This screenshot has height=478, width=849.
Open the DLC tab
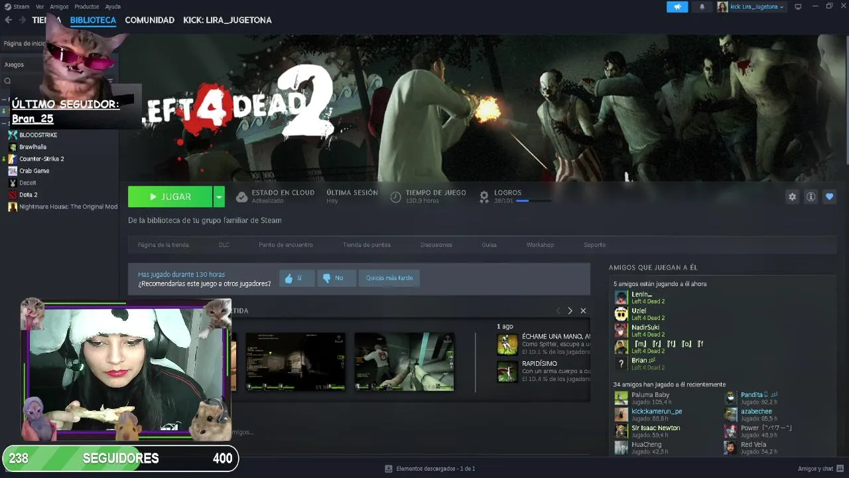tap(224, 245)
